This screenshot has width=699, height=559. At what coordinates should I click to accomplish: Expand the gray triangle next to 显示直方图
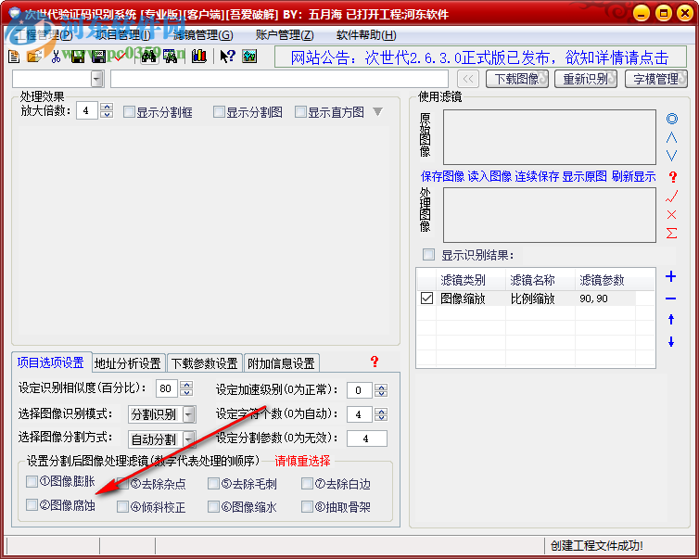coord(378,111)
